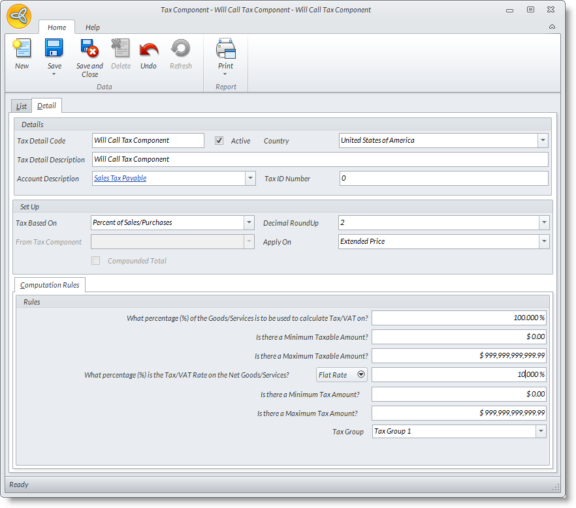Uncheck the Active checkbox
Screen dimensions: 576x508
219,140
